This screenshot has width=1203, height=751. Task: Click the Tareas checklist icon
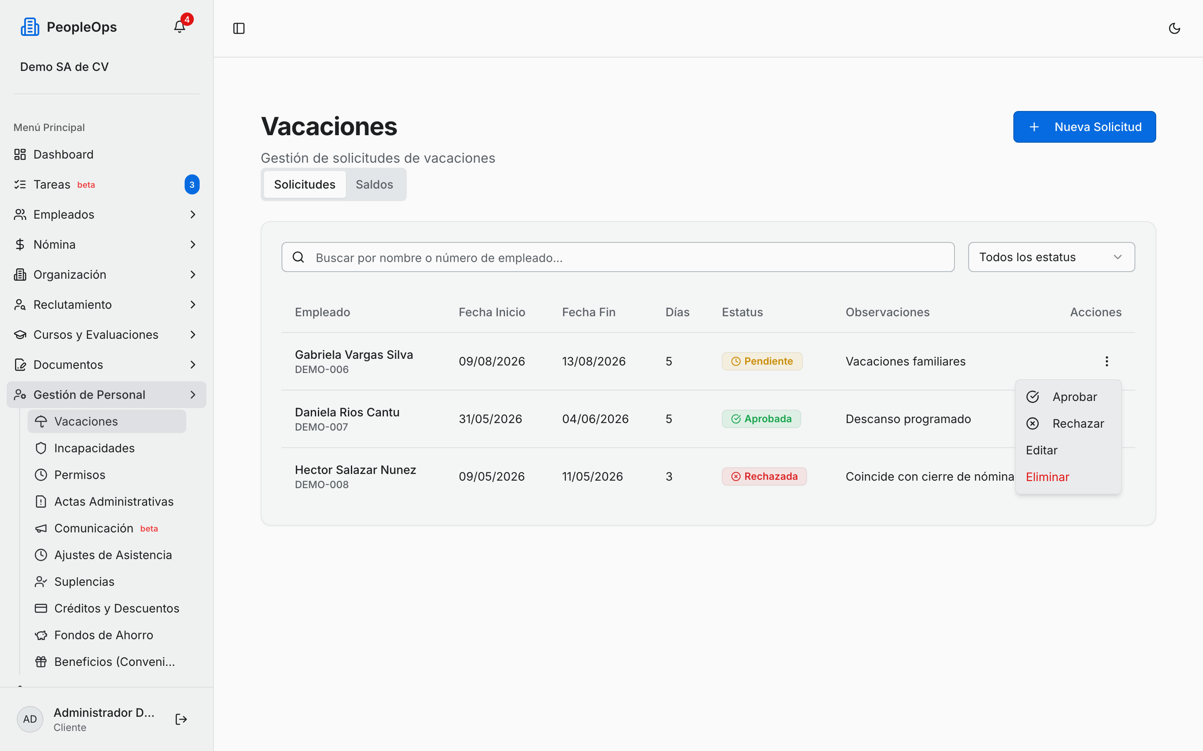(20, 184)
